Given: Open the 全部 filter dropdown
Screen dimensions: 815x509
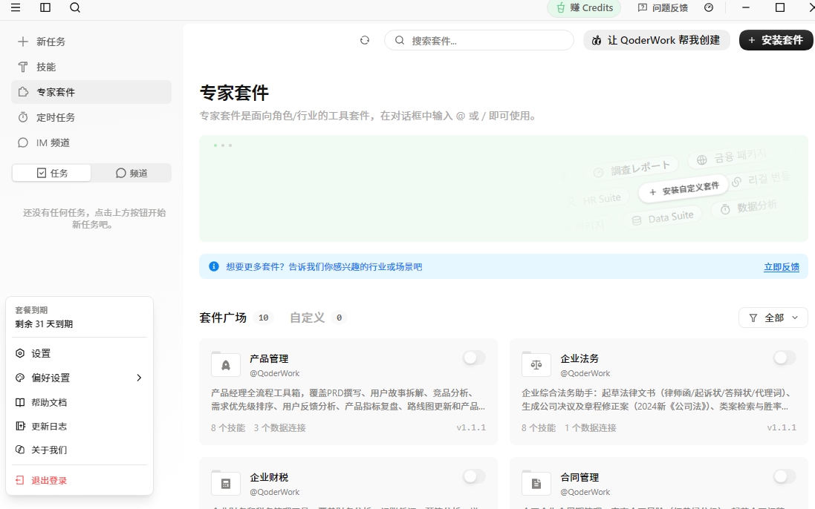Looking at the screenshot, I should (x=773, y=318).
